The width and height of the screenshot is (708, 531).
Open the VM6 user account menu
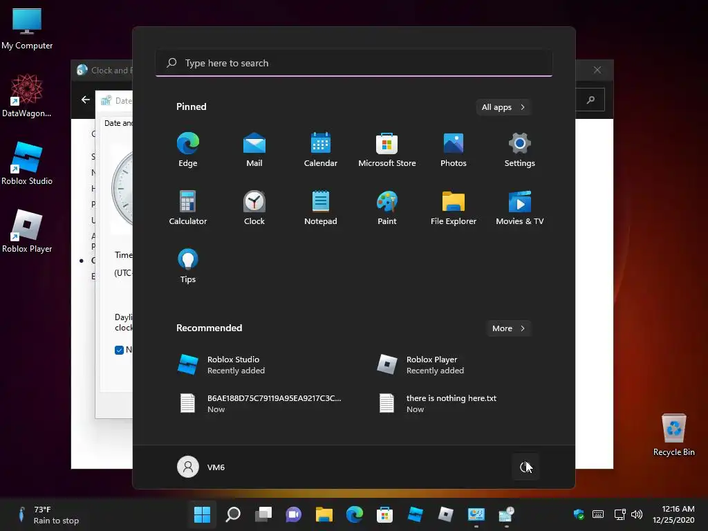[201, 467]
